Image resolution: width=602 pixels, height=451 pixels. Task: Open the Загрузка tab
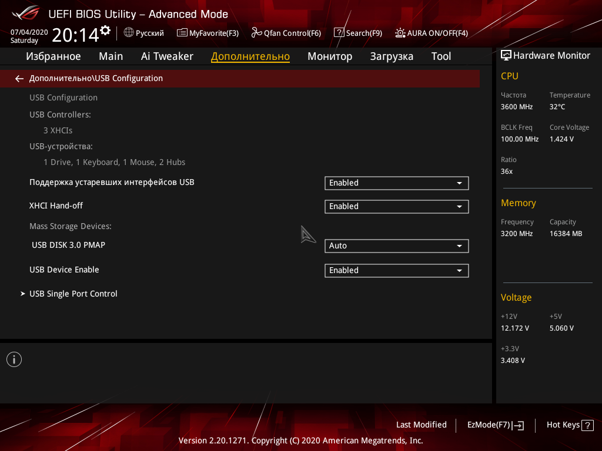point(392,56)
